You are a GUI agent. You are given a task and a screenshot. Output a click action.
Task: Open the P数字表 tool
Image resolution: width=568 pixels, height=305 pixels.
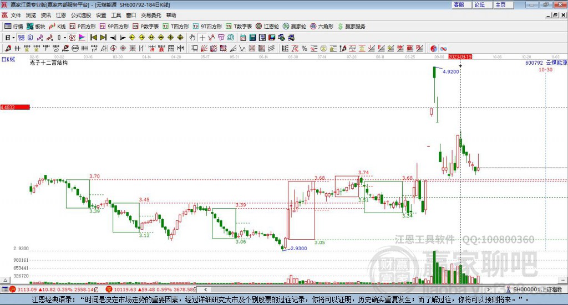point(146,27)
